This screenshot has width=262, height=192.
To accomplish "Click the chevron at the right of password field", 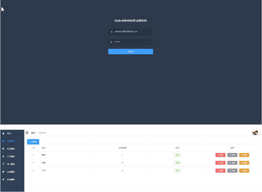I will pyautogui.click(x=150, y=42).
